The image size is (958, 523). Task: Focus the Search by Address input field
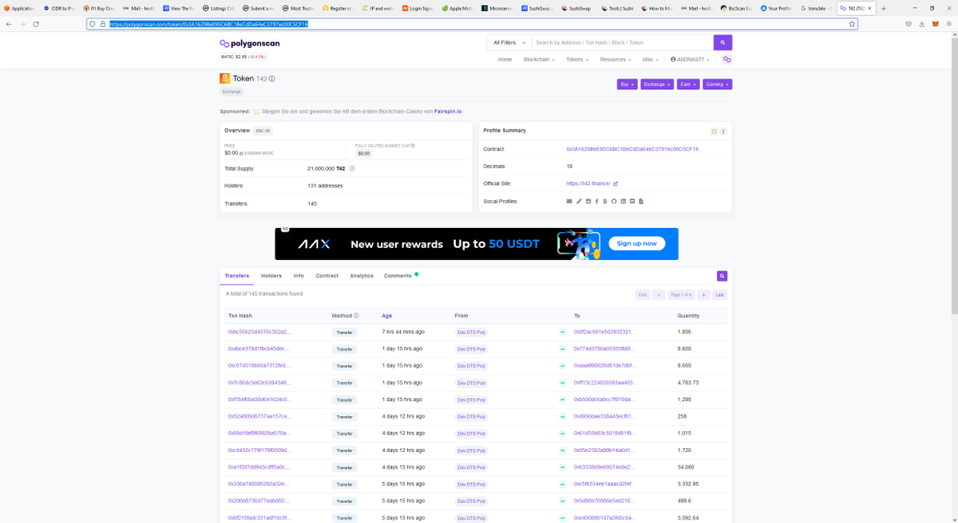621,42
